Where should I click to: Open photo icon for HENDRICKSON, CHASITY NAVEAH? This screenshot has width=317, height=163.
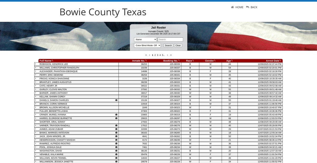[x=116, y=140]
